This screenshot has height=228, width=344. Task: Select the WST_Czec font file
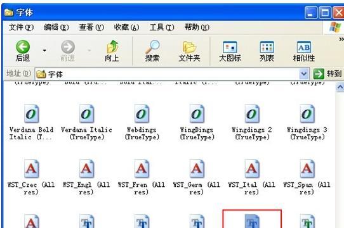tap(31, 177)
